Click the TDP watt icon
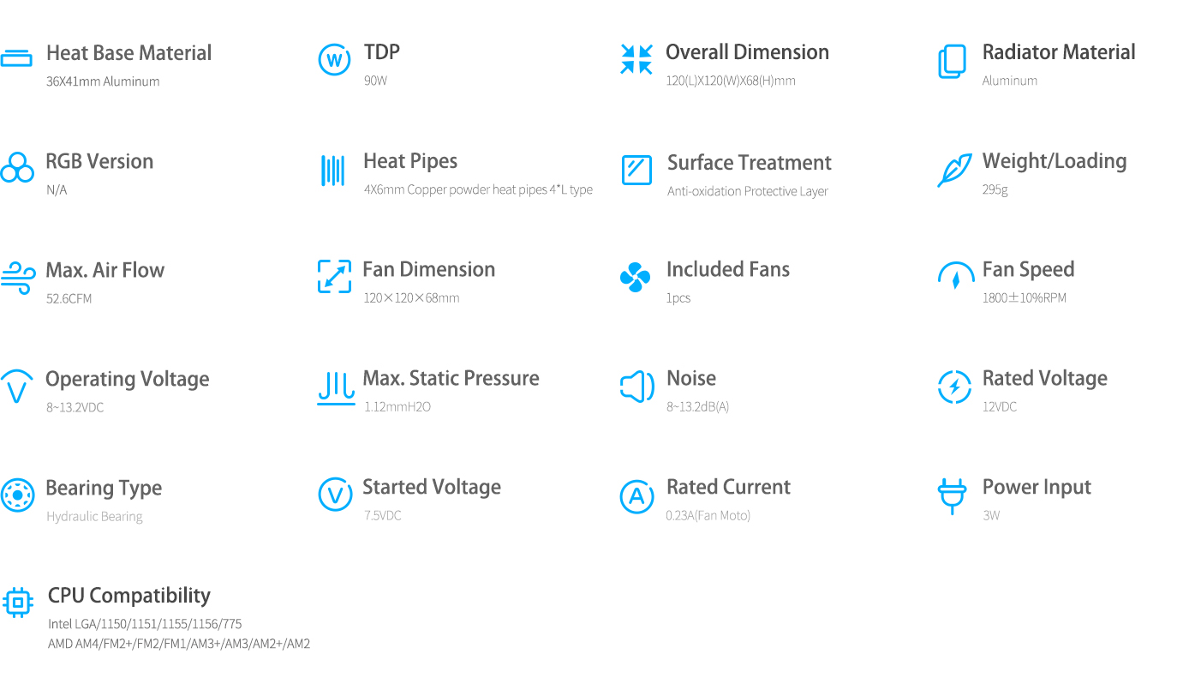1201x684 pixels. [x=334, y=60]
